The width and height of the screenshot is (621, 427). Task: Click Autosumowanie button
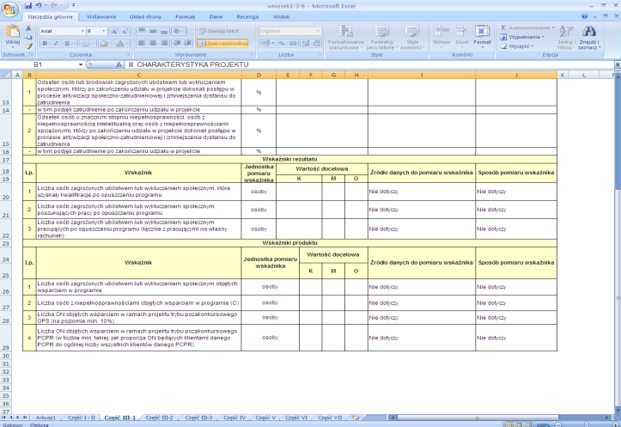point(527,27)
